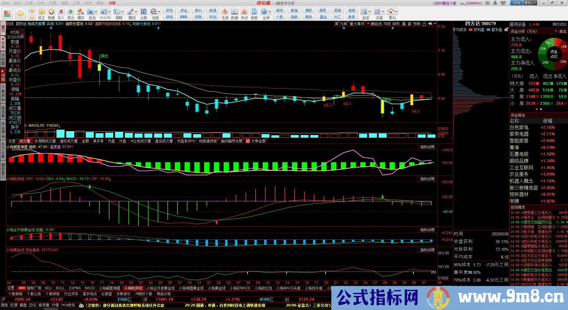Toggle the 预测 forecast button on chart bar

pos(417,24)
